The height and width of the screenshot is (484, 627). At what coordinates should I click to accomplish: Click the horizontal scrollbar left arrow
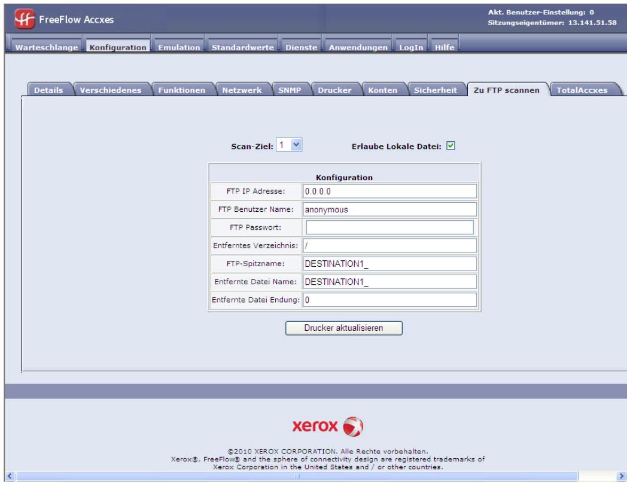pos(10,476)
